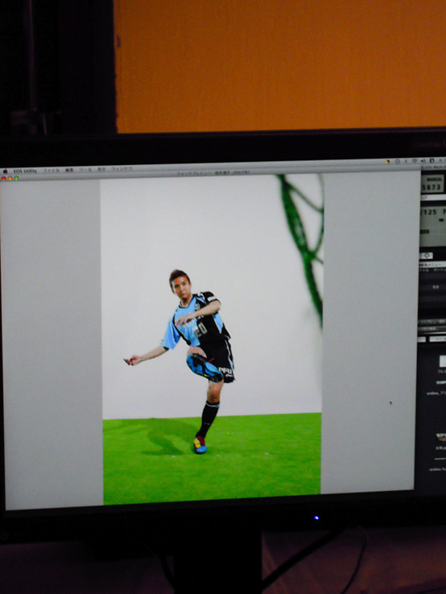Open the 編集 (Edit) menu
This screenshot has width=446, height=594.
[69, 170]
